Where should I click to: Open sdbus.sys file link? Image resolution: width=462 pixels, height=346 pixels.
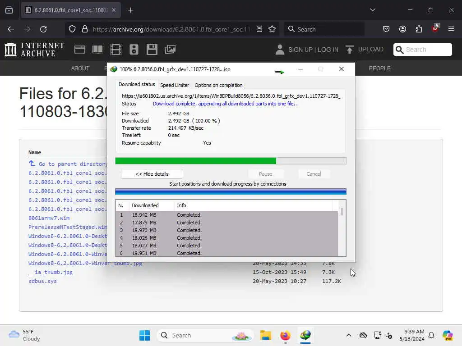pos(42,281)
